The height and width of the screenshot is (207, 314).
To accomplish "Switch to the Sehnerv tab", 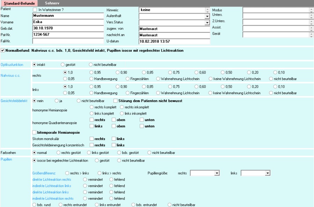I will 52,3.
